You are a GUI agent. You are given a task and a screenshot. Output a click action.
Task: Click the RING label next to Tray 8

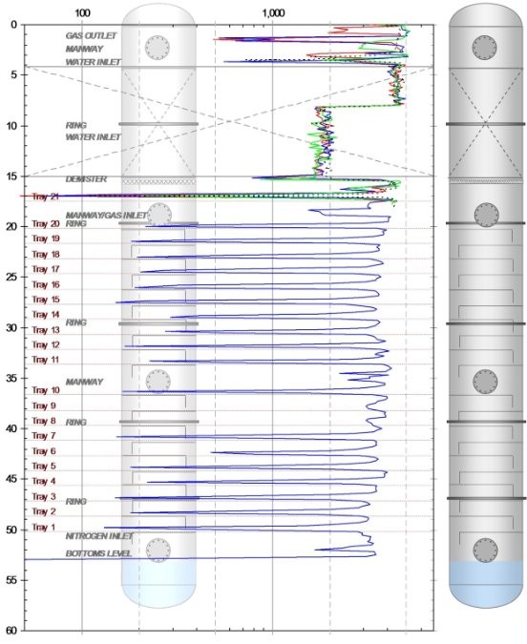pyautogui.click(x=76, y=423)
